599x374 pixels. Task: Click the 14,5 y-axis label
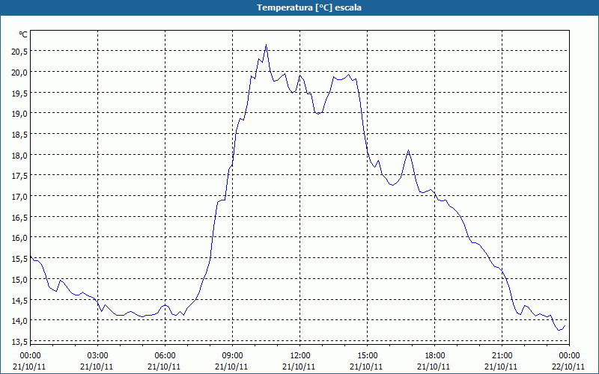[x=19, y=300]
